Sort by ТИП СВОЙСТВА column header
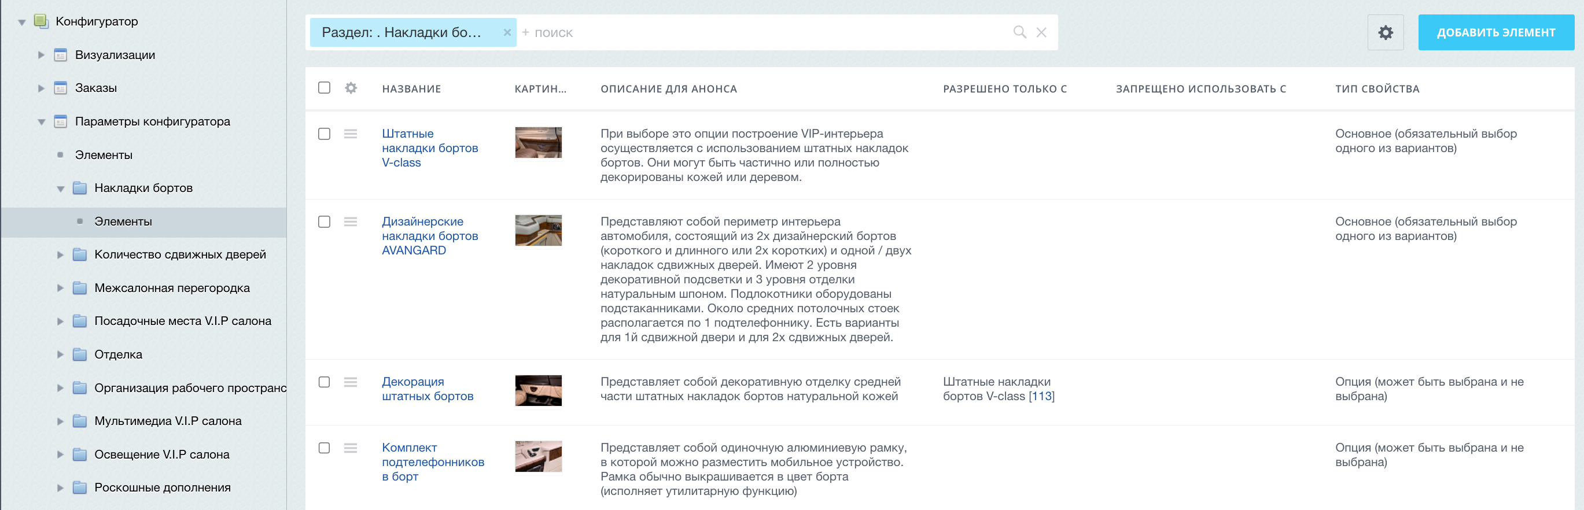 (x=1377, y=88)
